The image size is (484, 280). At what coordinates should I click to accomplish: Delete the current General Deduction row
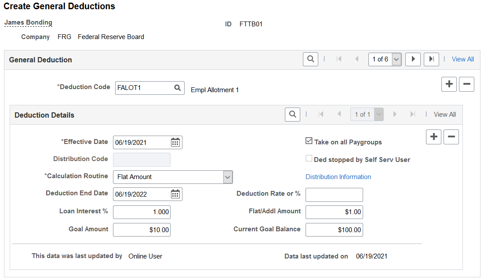click(467, 84)
